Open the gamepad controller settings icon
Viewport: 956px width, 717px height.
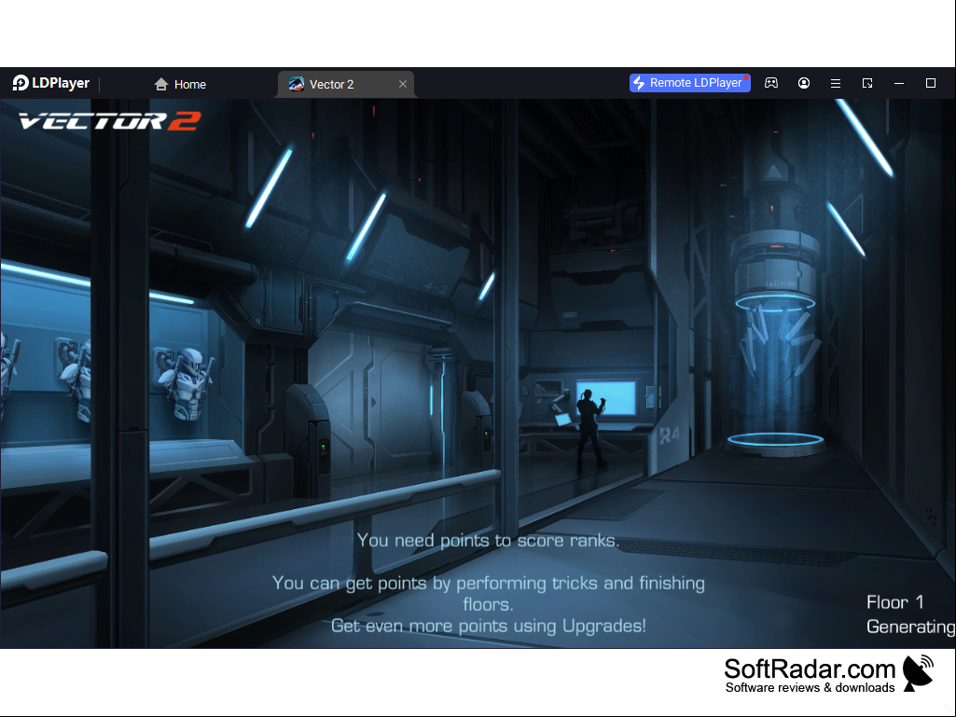click(x=771, y=83)
